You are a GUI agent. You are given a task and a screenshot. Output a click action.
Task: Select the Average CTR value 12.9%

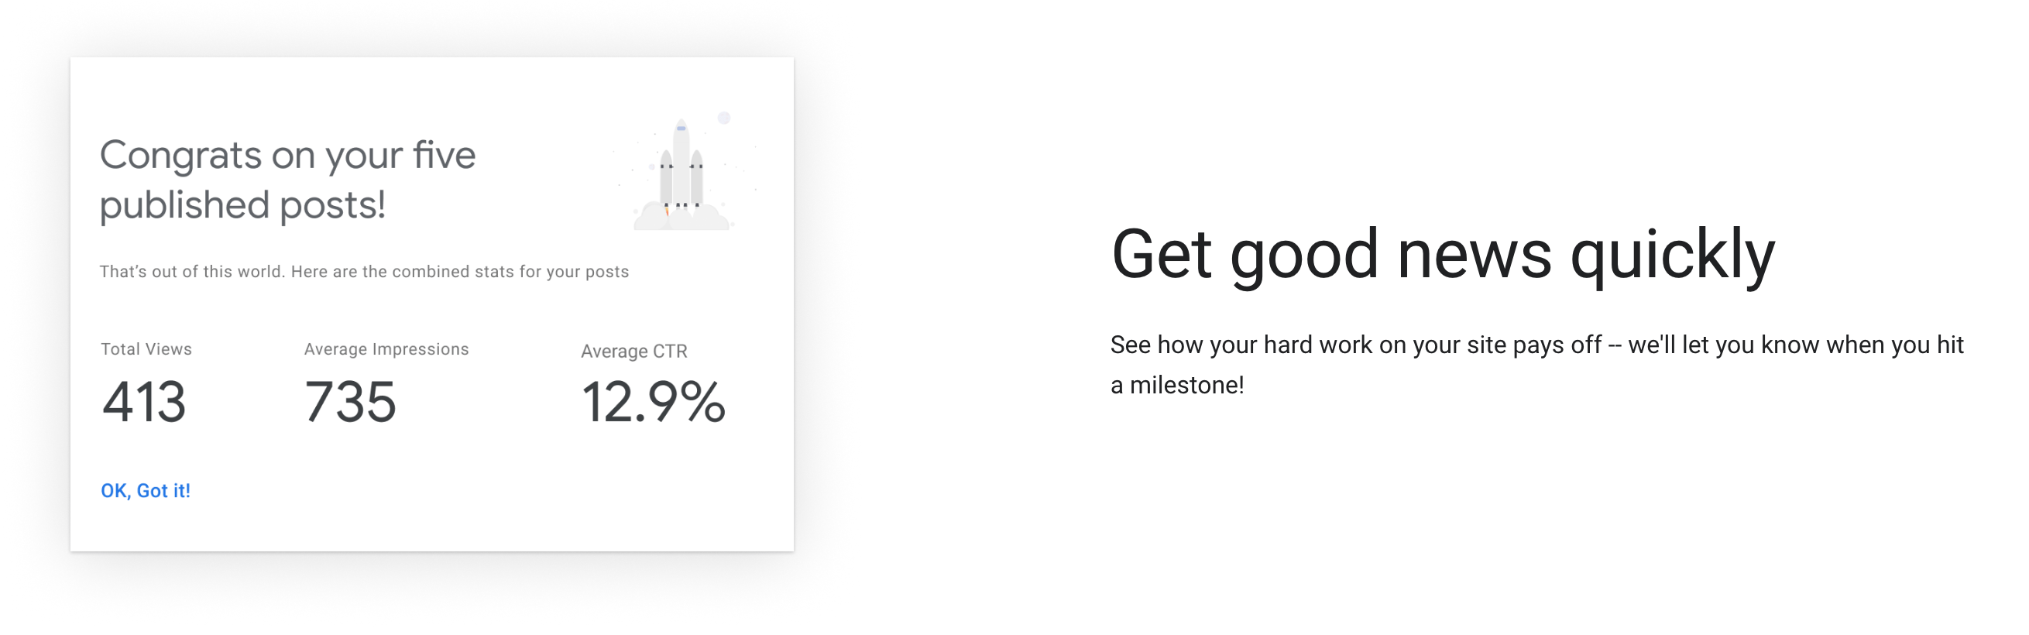click(653, 402)
